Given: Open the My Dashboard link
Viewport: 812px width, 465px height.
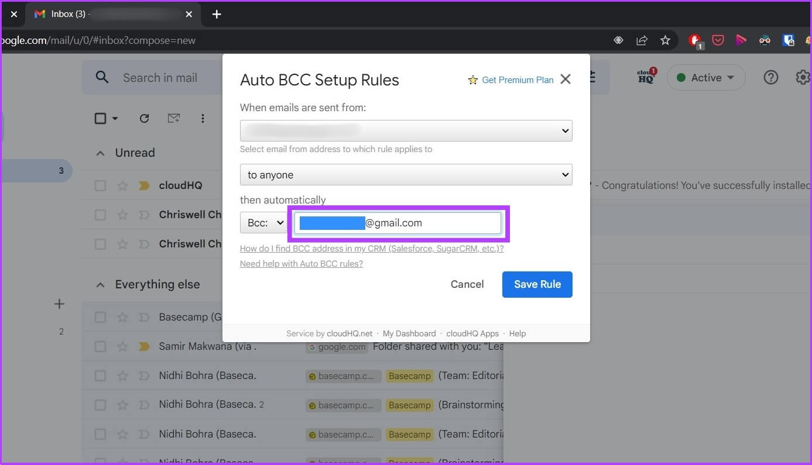Looking at the screenshot, I should pos(409,333).
